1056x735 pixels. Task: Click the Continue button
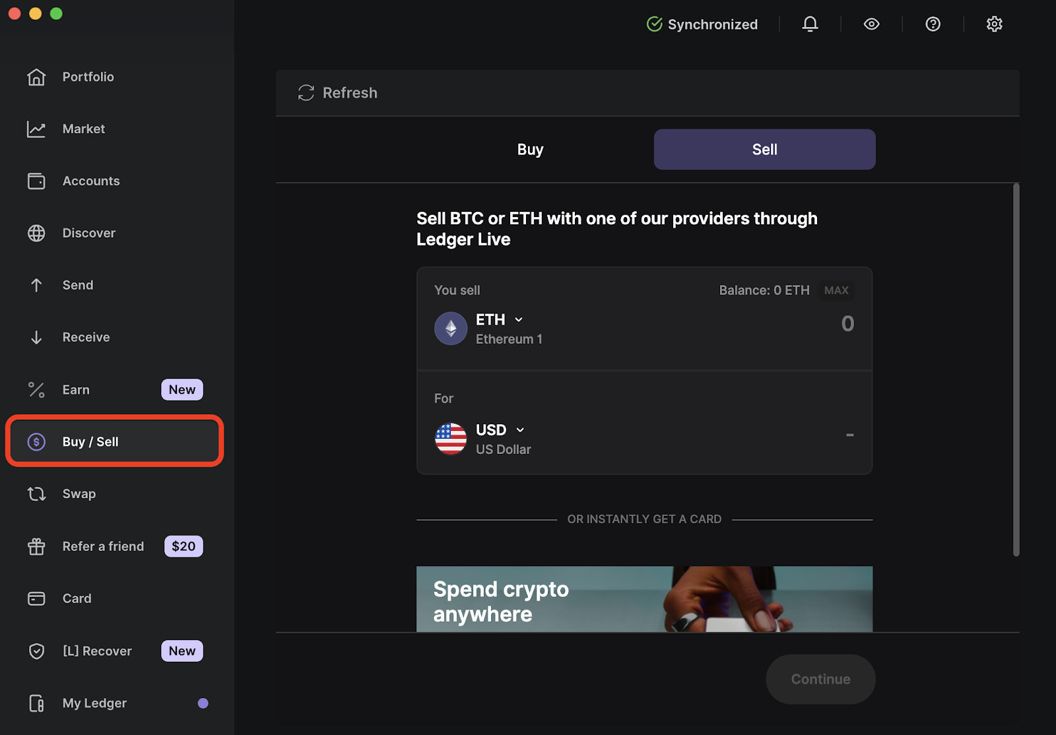pos(820,679)
